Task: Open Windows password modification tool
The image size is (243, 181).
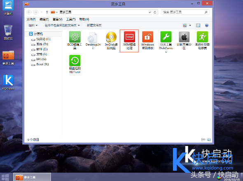Action: (x=147, y=40)
